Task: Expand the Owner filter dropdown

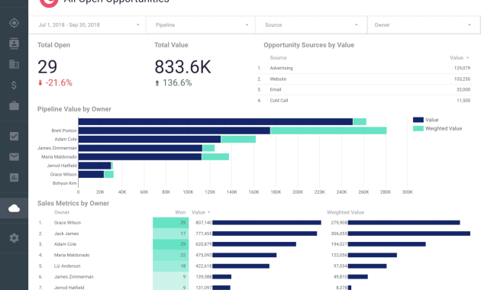Action: tap(424, 25)
